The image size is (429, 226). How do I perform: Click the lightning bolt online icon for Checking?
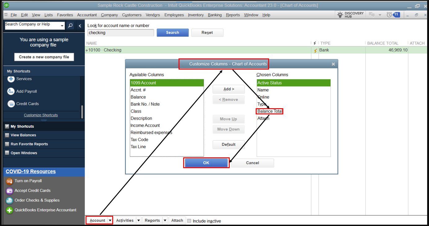coord(316,50)
